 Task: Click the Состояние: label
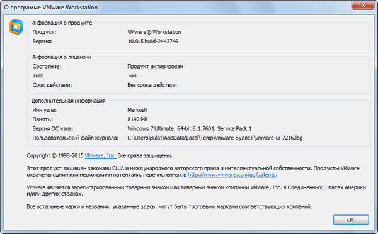[x=47, y=67]
